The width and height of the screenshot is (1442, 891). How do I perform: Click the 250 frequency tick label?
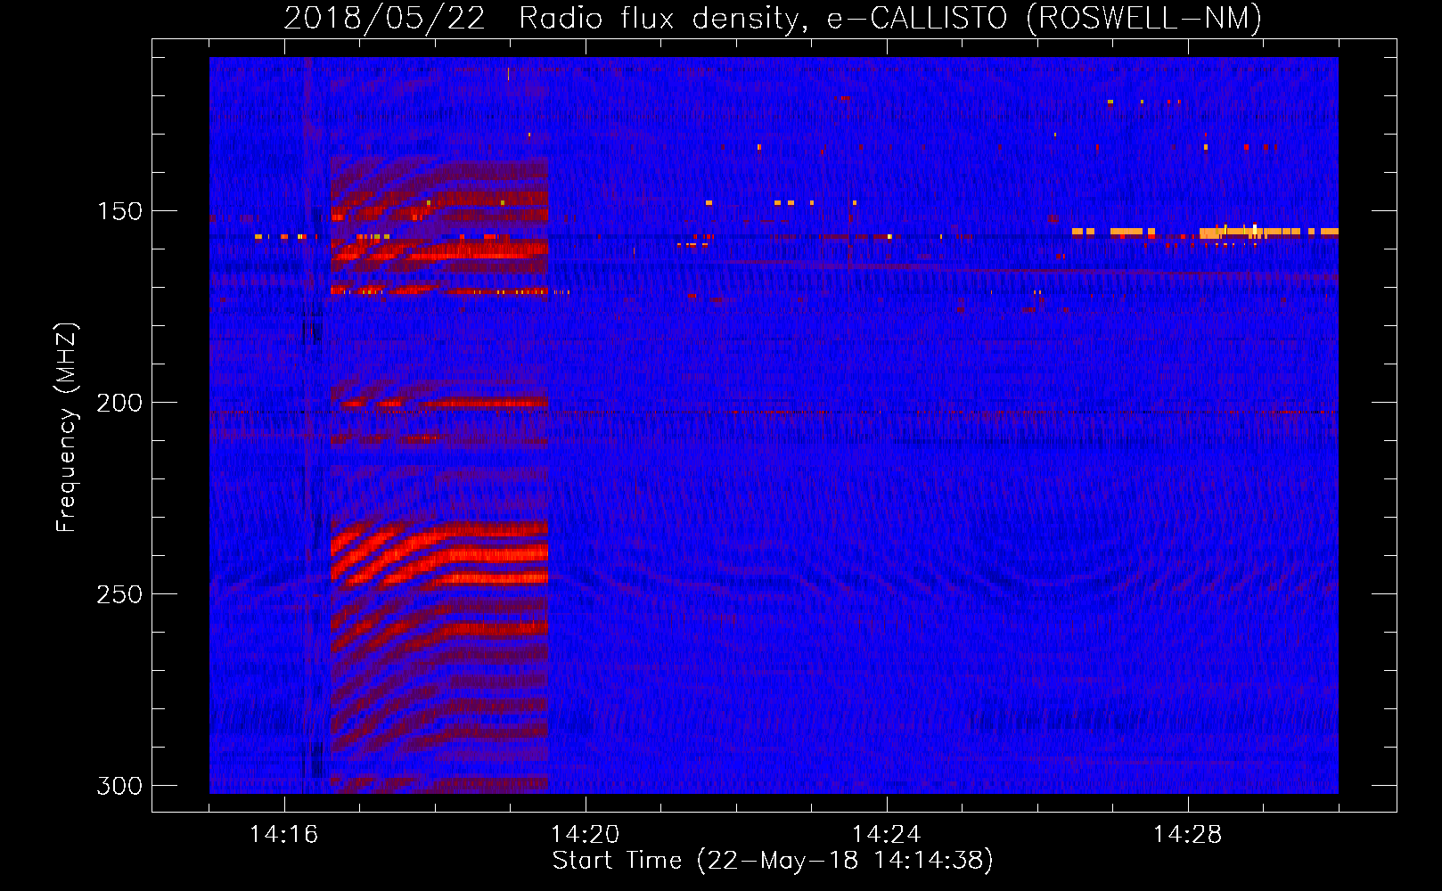pos(119,594)
